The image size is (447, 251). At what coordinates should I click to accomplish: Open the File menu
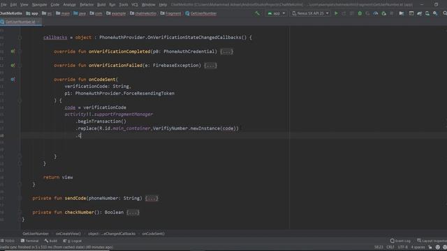pos(3,5)
